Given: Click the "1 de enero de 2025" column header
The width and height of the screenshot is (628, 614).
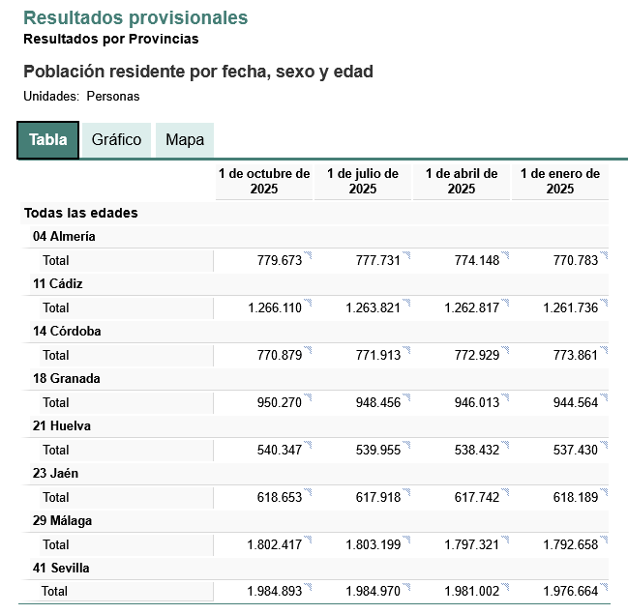Looking at the screenshot, I should [560, 181].
